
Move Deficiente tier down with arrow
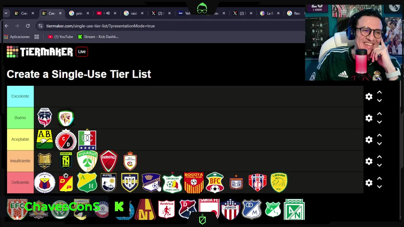point(379,186)
